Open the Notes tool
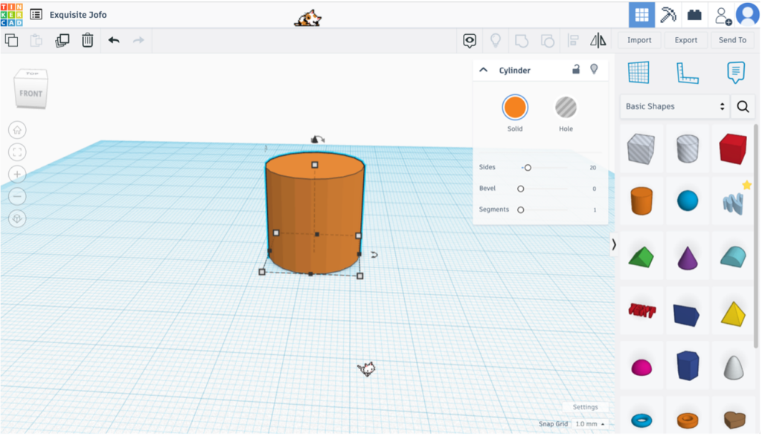This screenshot has width=762, height=436. [736, 73]
